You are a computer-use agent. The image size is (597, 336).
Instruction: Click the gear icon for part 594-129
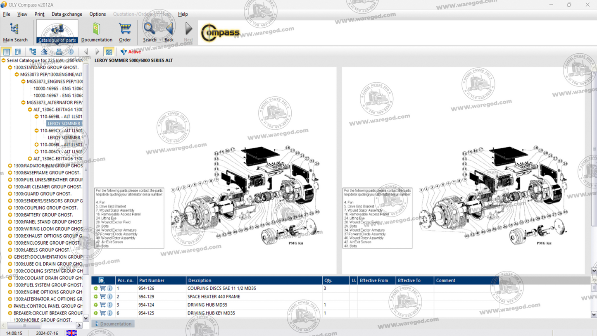point(96,297)
